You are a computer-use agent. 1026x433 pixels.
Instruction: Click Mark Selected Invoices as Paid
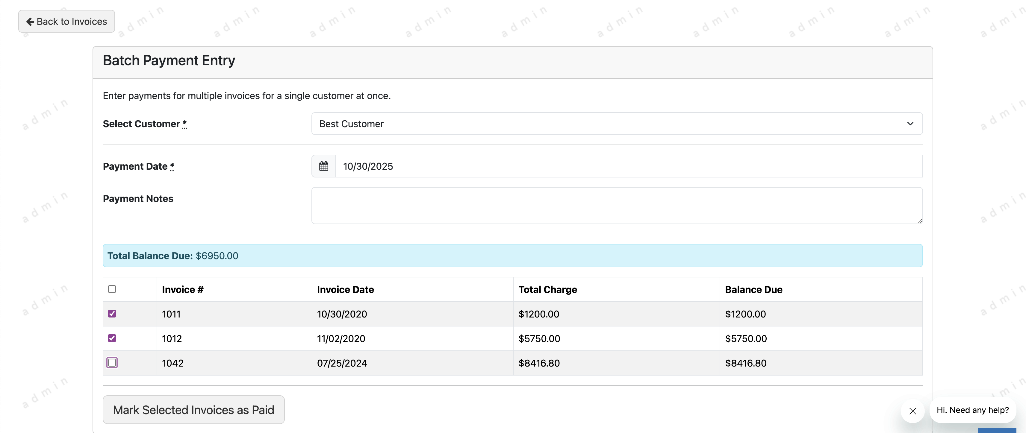coord(193,410)
